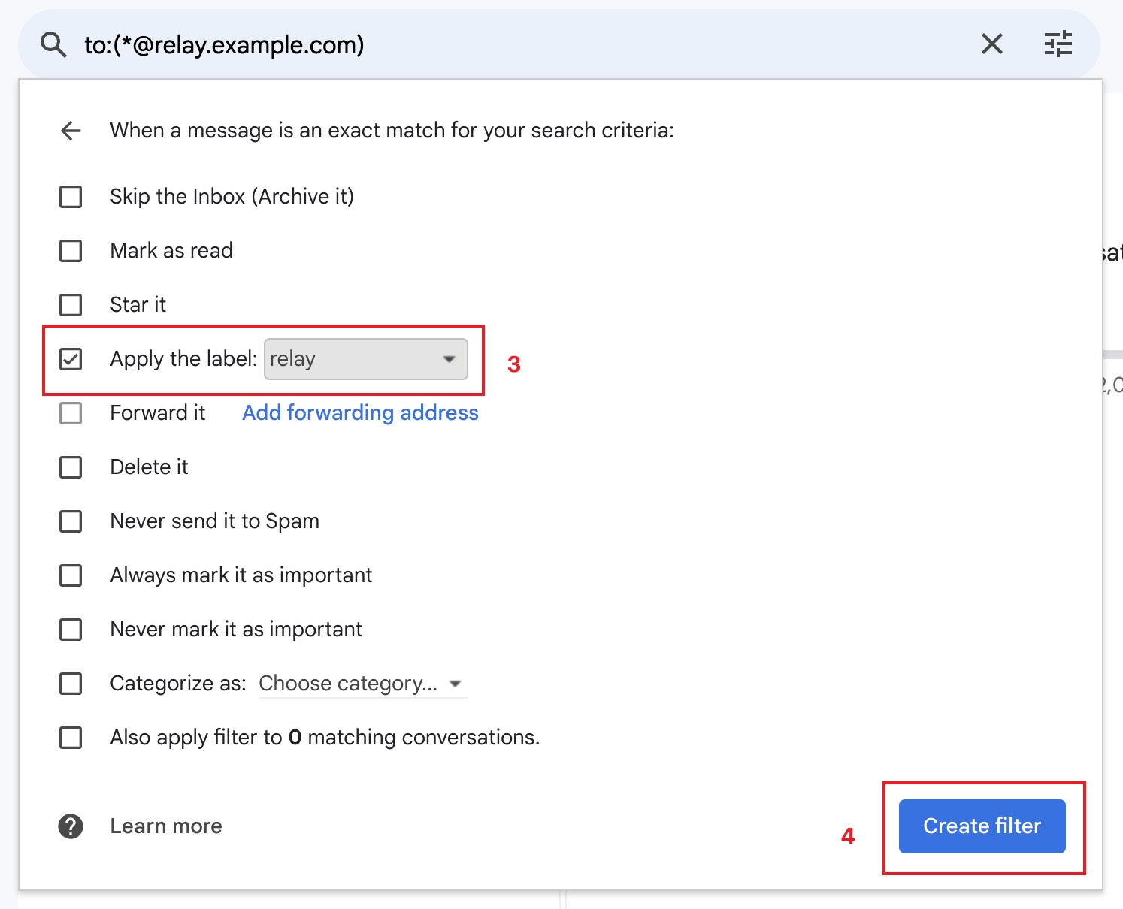Click the 'Always mark it as important' text

(x=241, y=575)
